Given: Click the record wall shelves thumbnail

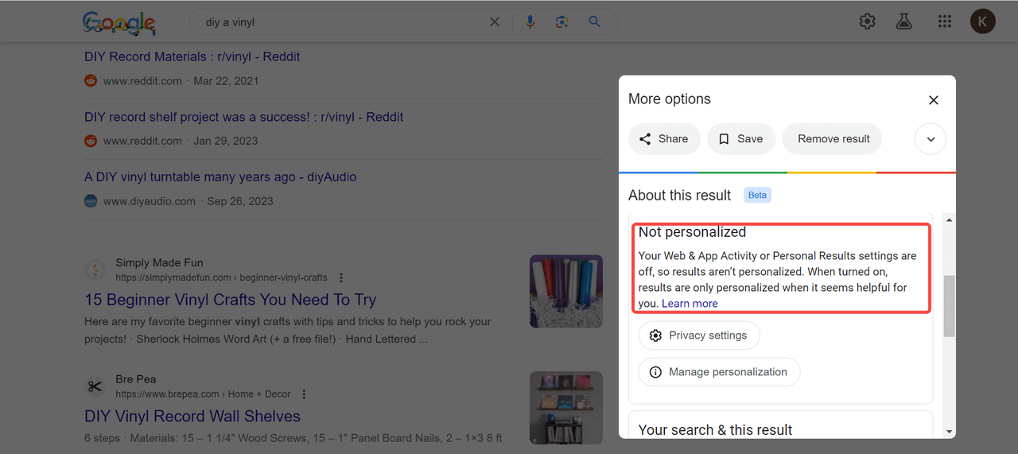Looking at the screenshot, I should point(566,408).
